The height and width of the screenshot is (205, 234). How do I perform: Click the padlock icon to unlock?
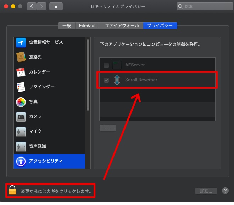[x=12, y=190]
